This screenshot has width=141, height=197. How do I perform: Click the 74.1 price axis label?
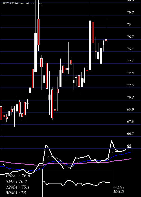click(x=130, y=61)
